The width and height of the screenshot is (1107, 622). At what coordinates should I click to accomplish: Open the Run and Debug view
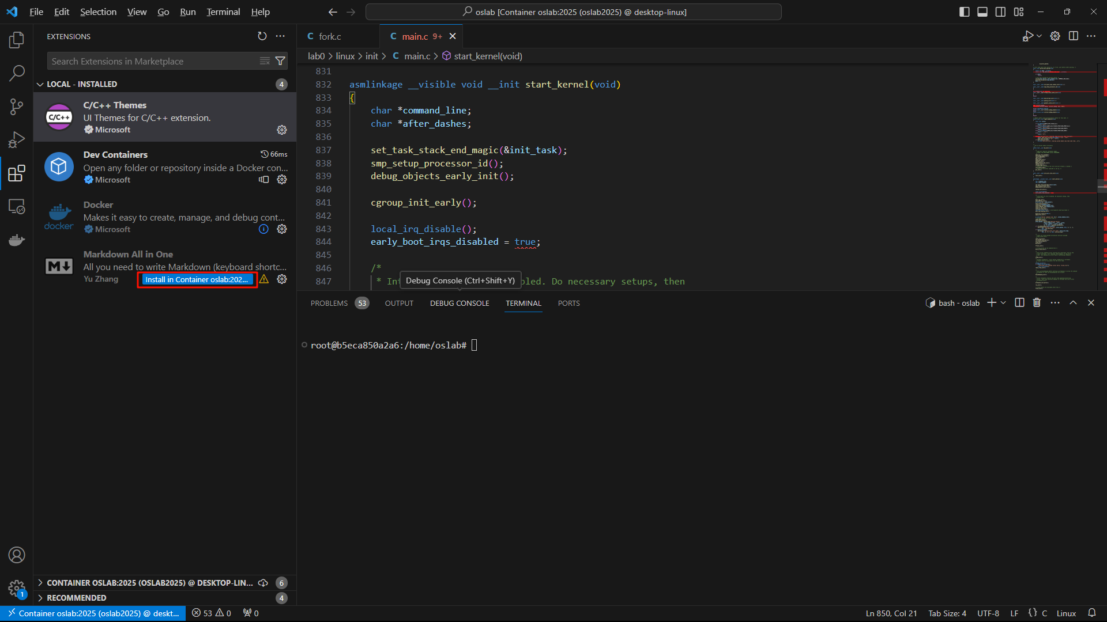click(17, 140)
